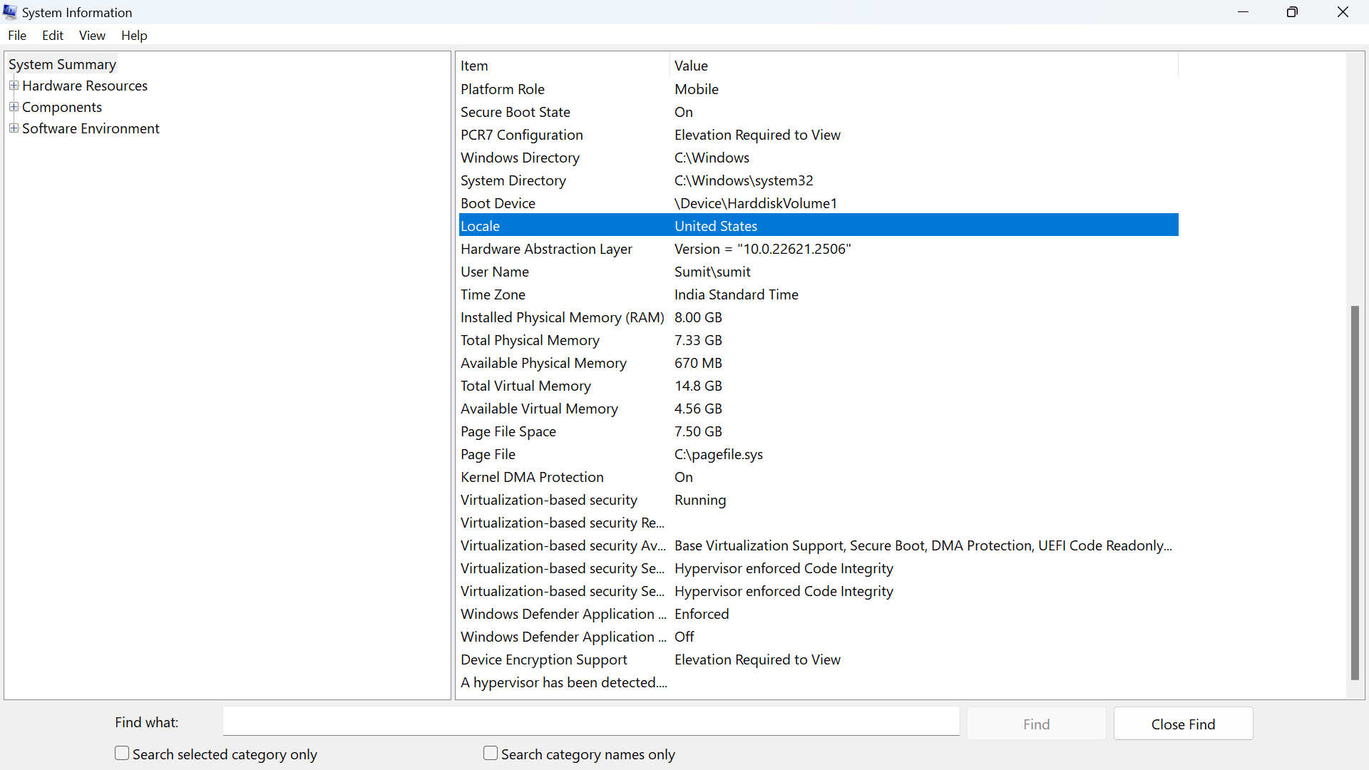Open the Help menu

click(x=134, y=36)
